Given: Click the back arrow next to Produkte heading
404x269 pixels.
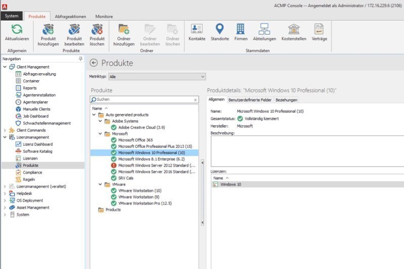Looking at the screenshot, I should point(93,63).
